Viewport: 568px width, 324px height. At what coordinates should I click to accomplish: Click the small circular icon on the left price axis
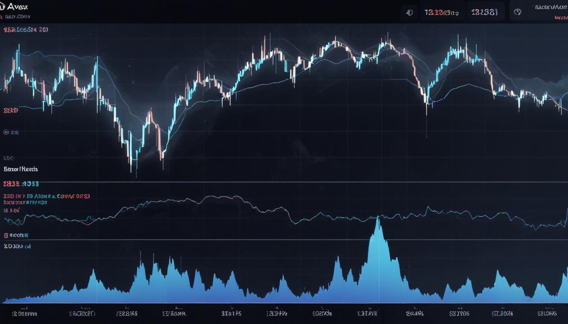[6, 132]
